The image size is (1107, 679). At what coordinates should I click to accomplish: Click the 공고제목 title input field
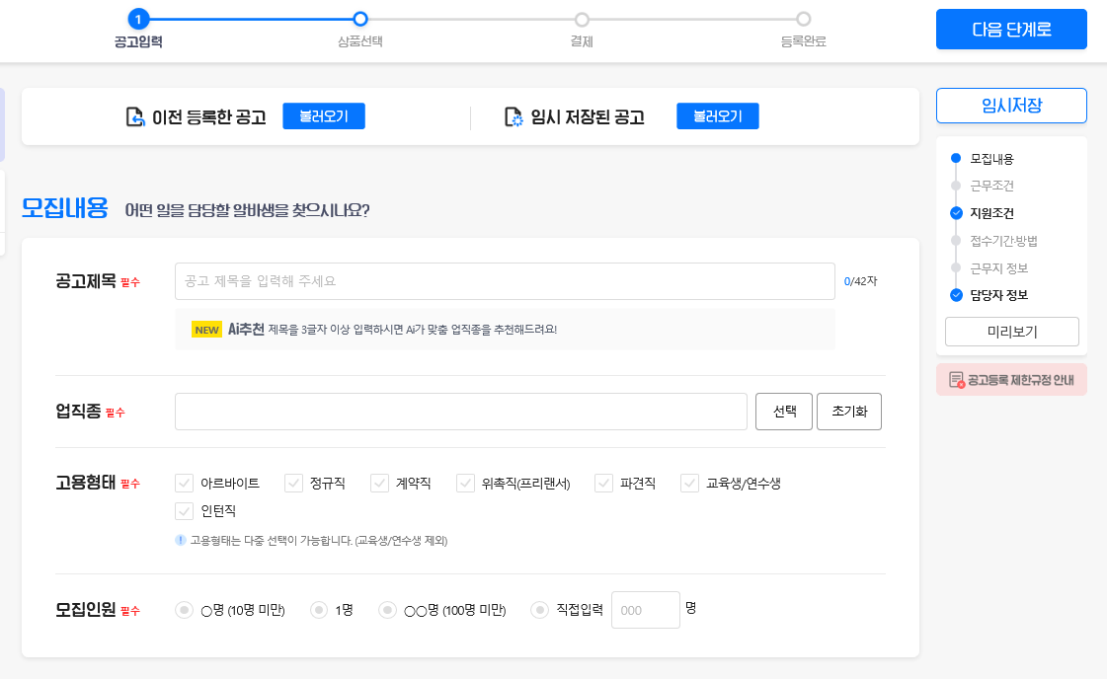[505, 281]
